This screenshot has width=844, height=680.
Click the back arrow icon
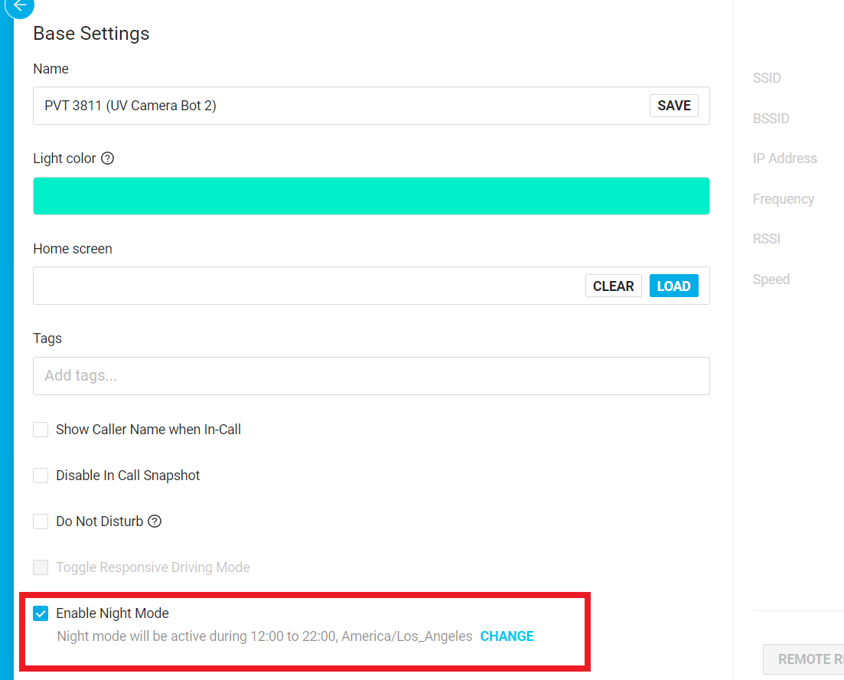pos(20,6)
